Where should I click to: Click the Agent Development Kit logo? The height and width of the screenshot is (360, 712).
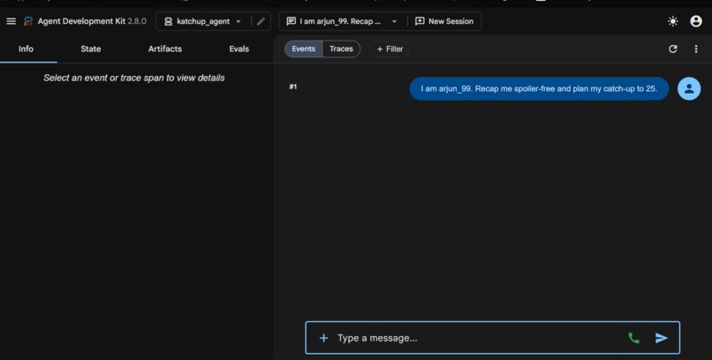coord(28,21)
